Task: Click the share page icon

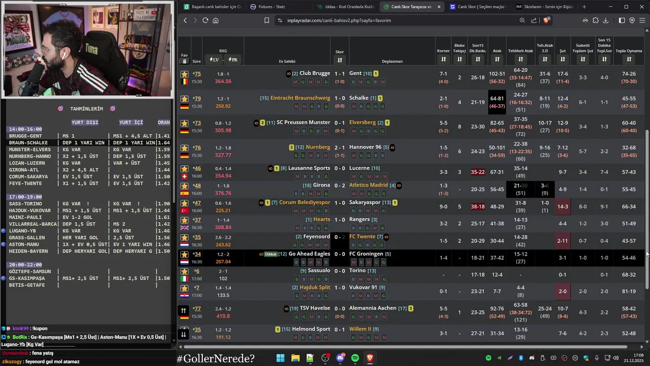Action: (534, 20)
